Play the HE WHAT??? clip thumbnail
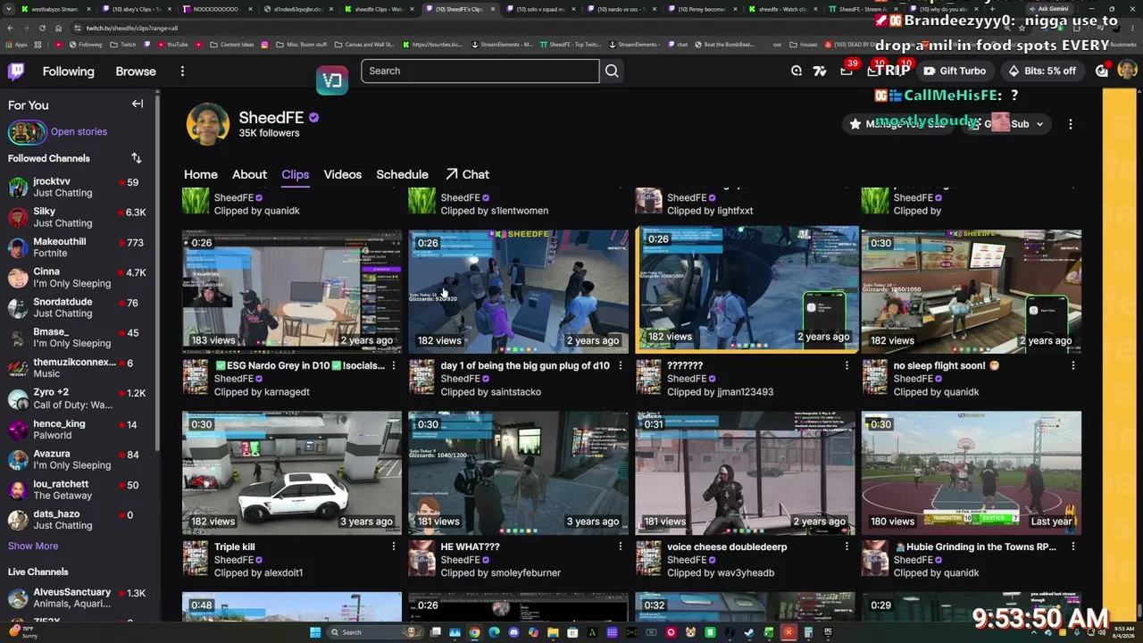 click(x=519, y=472)
